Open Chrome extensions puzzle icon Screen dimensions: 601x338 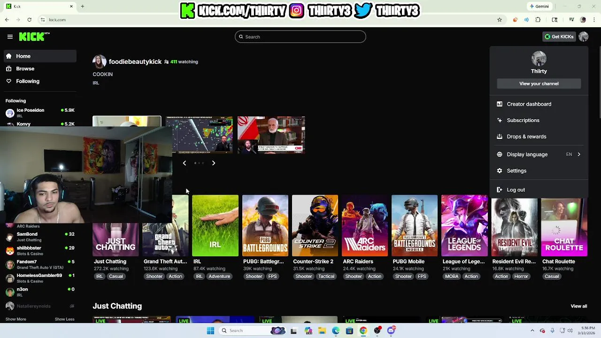(x=538, y=20)
